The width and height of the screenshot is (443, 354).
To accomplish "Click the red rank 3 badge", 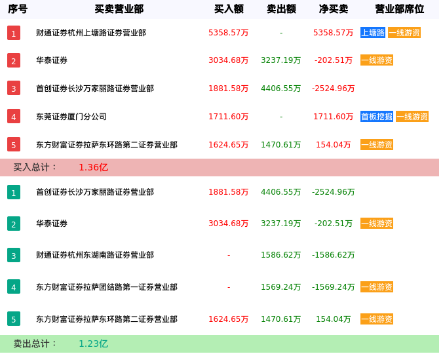I will (14, 88).
